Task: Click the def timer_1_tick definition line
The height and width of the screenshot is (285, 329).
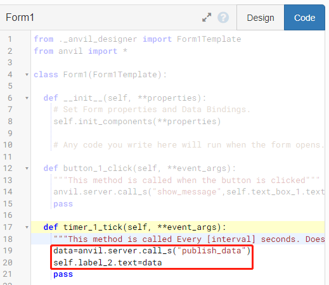Action: tap(135, 227)
